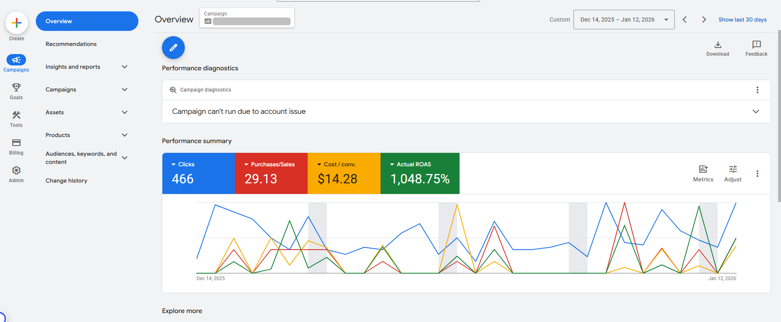Click the 'Explore more' heading
The height and width of the screenshot is (322, 781).
[x=182, y=311]
